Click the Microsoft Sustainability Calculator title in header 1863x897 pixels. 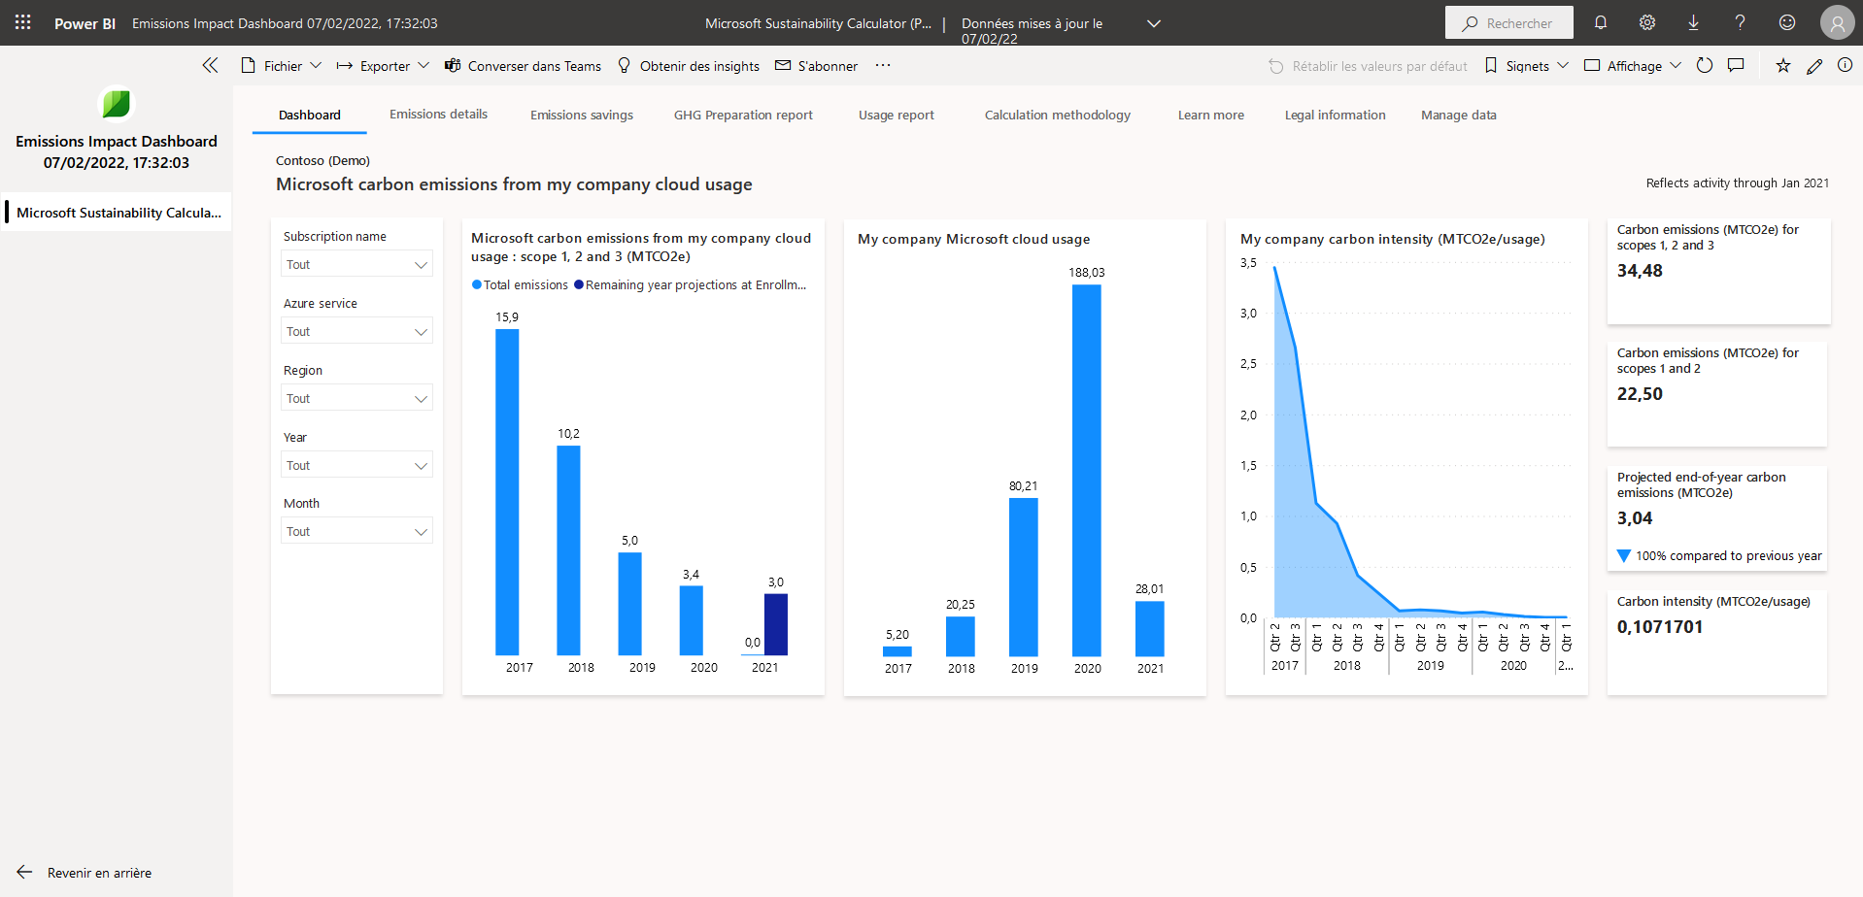pos(818,23)
